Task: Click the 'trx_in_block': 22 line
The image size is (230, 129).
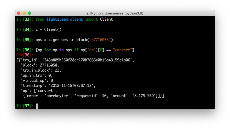Action: [x=41, y=70]
